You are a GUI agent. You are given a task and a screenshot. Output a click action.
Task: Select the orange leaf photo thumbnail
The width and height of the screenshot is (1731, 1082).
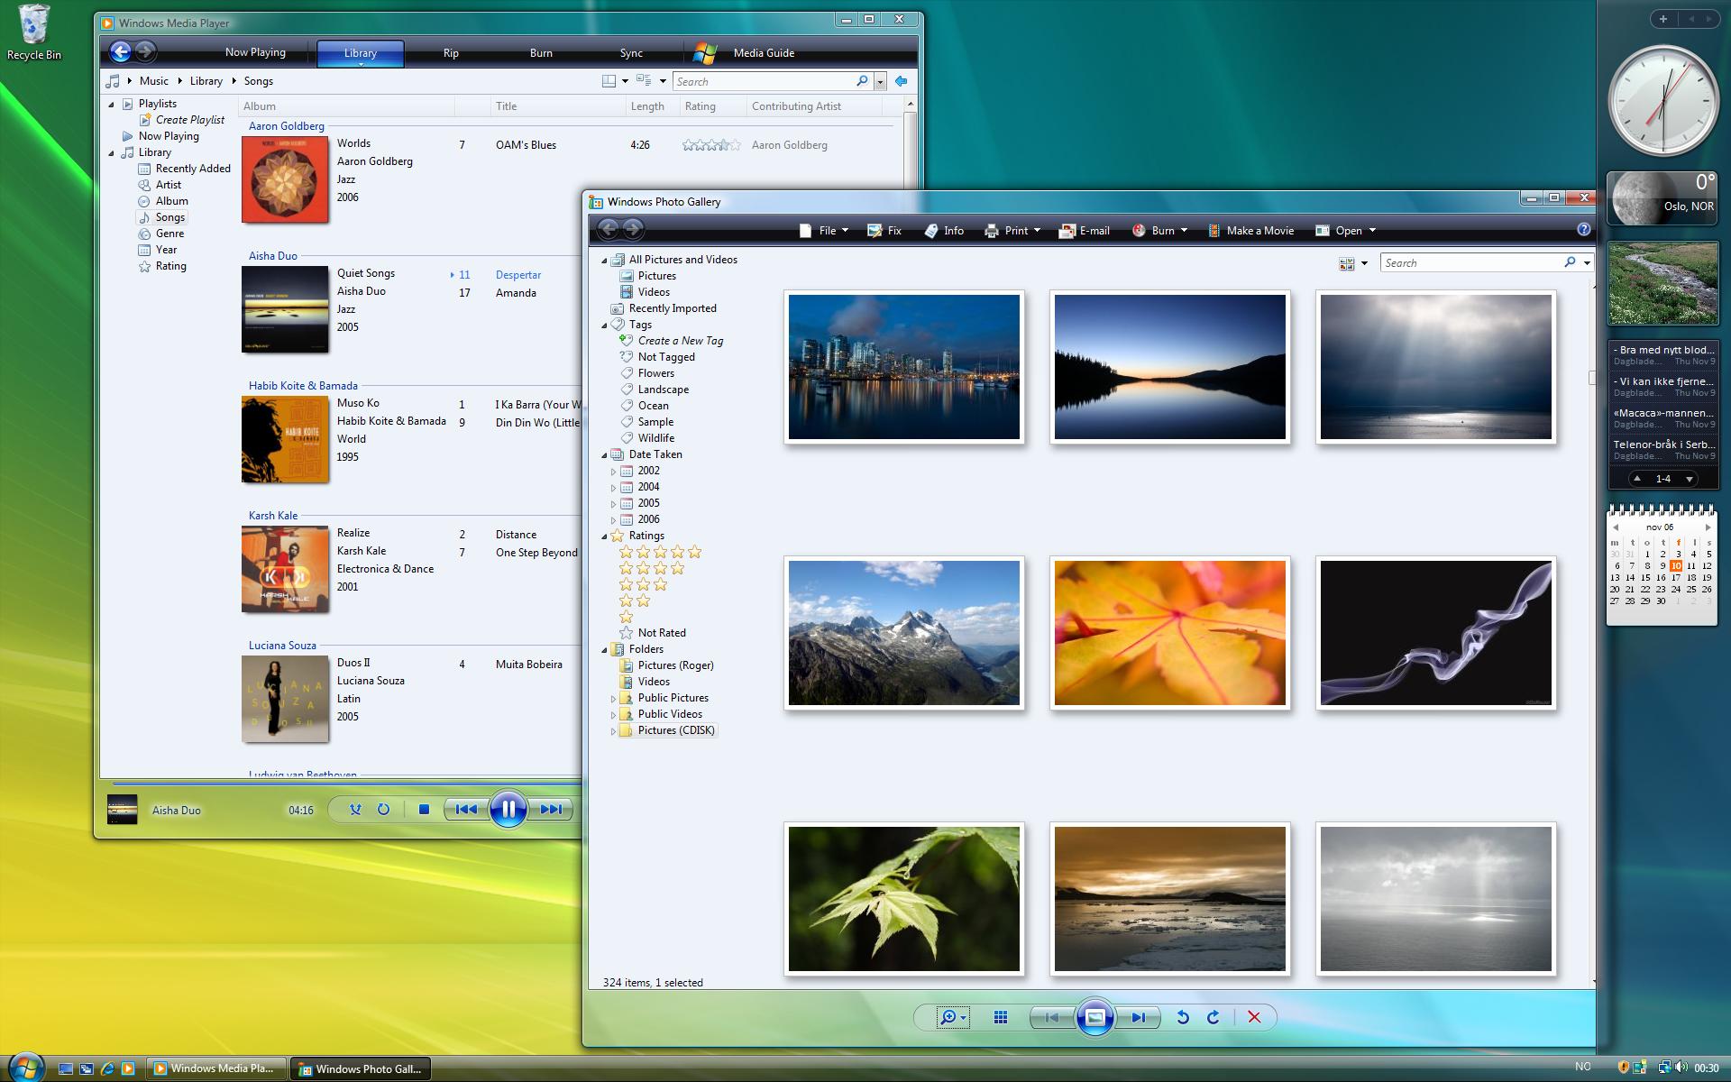coord(1169,633)
